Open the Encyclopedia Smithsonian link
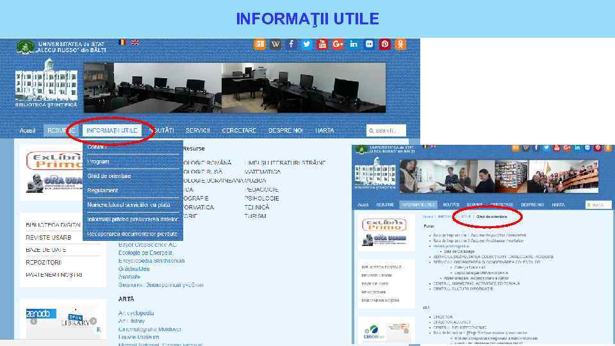Image resolution: width=615 pixels, height=346 pixels. click(x=151, y=261)
